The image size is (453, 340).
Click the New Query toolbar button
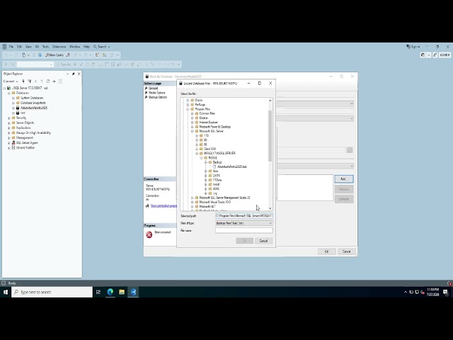[x=55, y=55]
